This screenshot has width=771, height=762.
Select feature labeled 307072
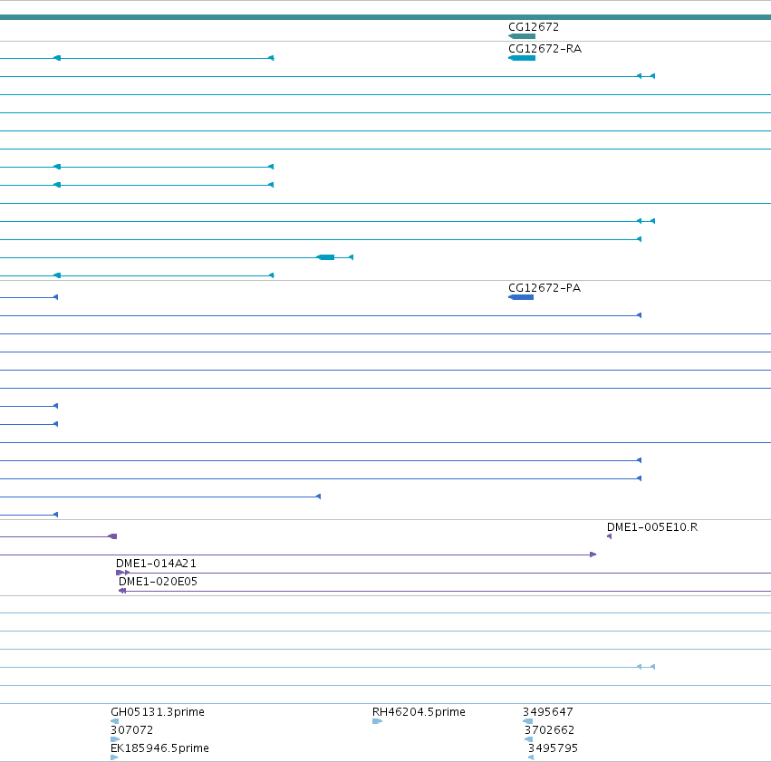[115, 739]
